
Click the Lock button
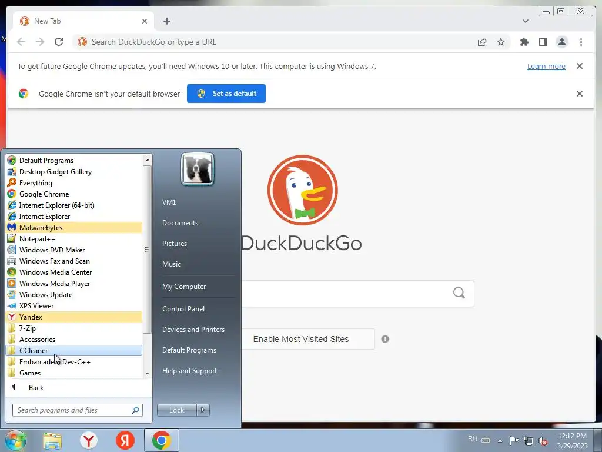[x=176, y=410]
